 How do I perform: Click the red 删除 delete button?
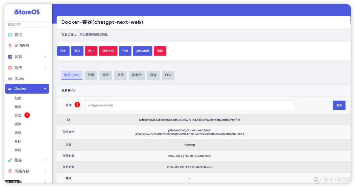160,51
